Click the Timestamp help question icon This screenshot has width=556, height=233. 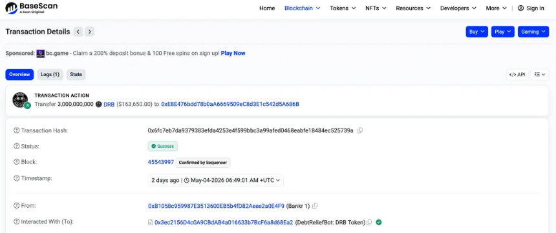(16, 178)
